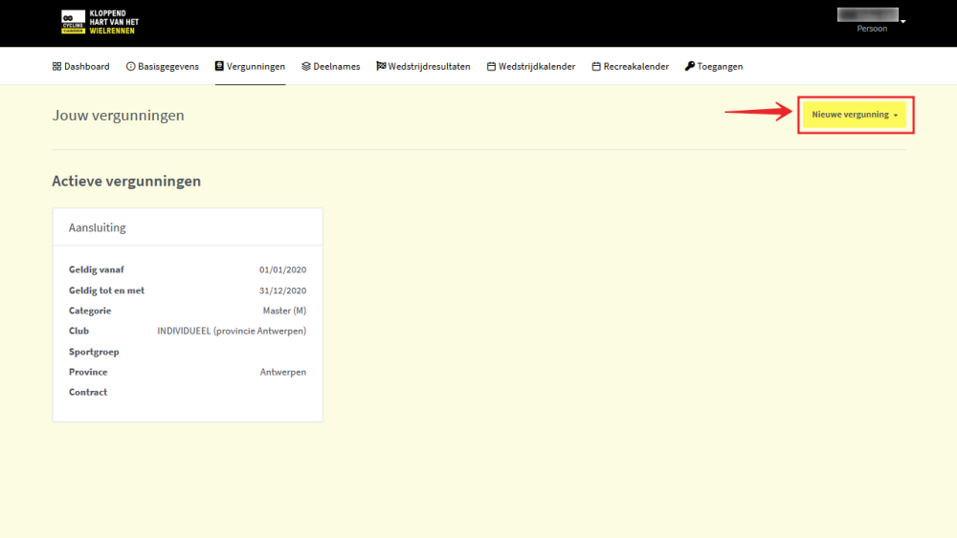Click the Basisgegevens info icon
Image resolution: width=957 pixels, height=538 pixels.
[130, 66]
